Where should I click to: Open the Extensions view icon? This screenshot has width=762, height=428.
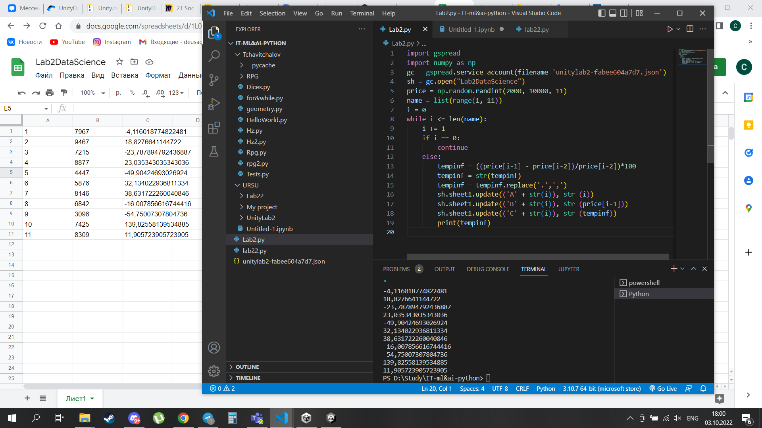pyautogui.click(x=214, y=128)
